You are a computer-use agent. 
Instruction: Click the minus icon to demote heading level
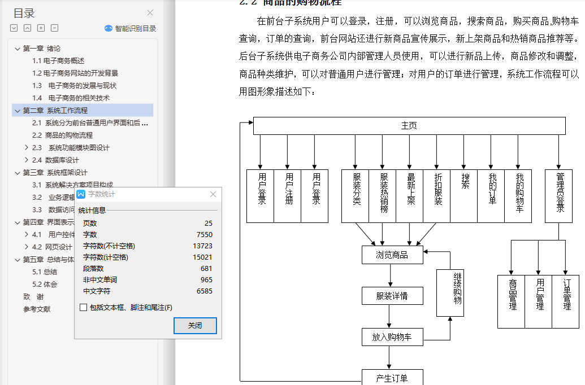point(54,28)
